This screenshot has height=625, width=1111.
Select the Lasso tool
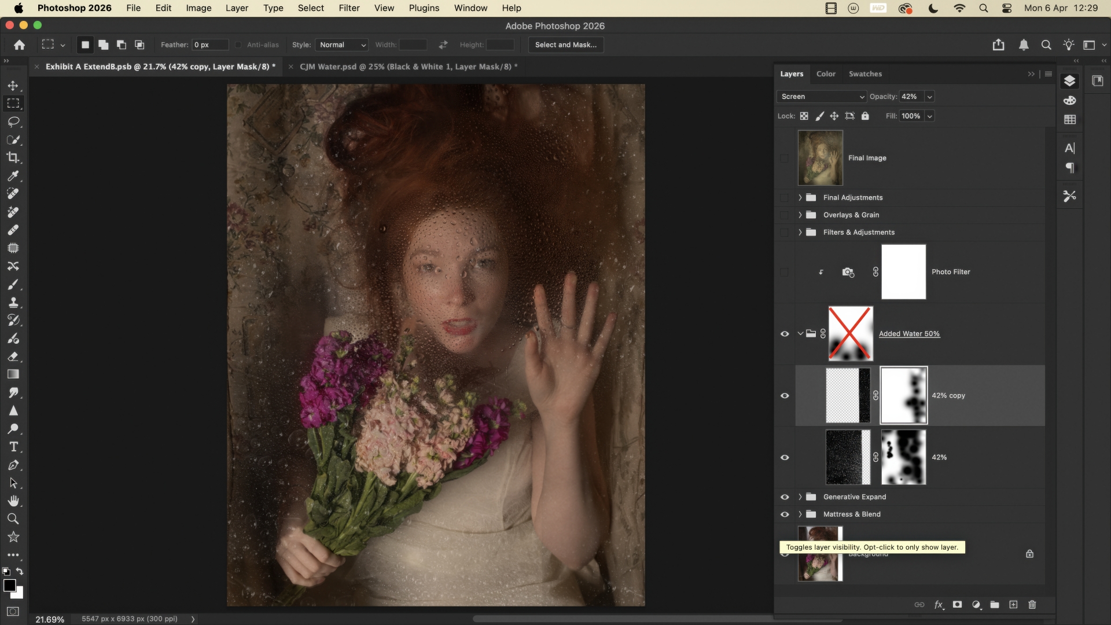(x=13, y=122)
